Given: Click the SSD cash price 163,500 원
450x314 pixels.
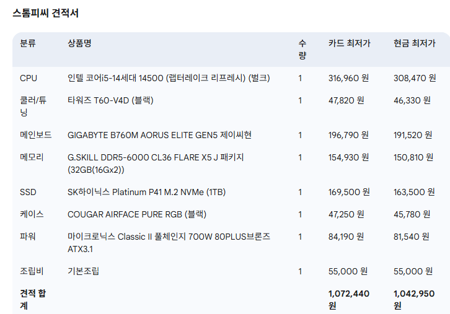Looking at the screenshot, I should click(x=414, y=192).
